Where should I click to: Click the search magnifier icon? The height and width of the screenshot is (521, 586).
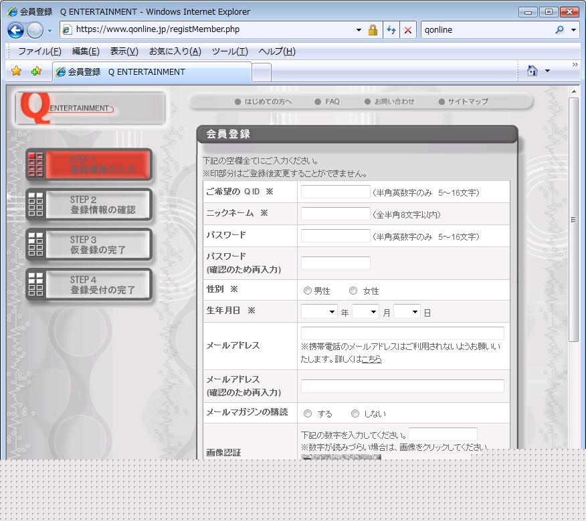point(559,30)
